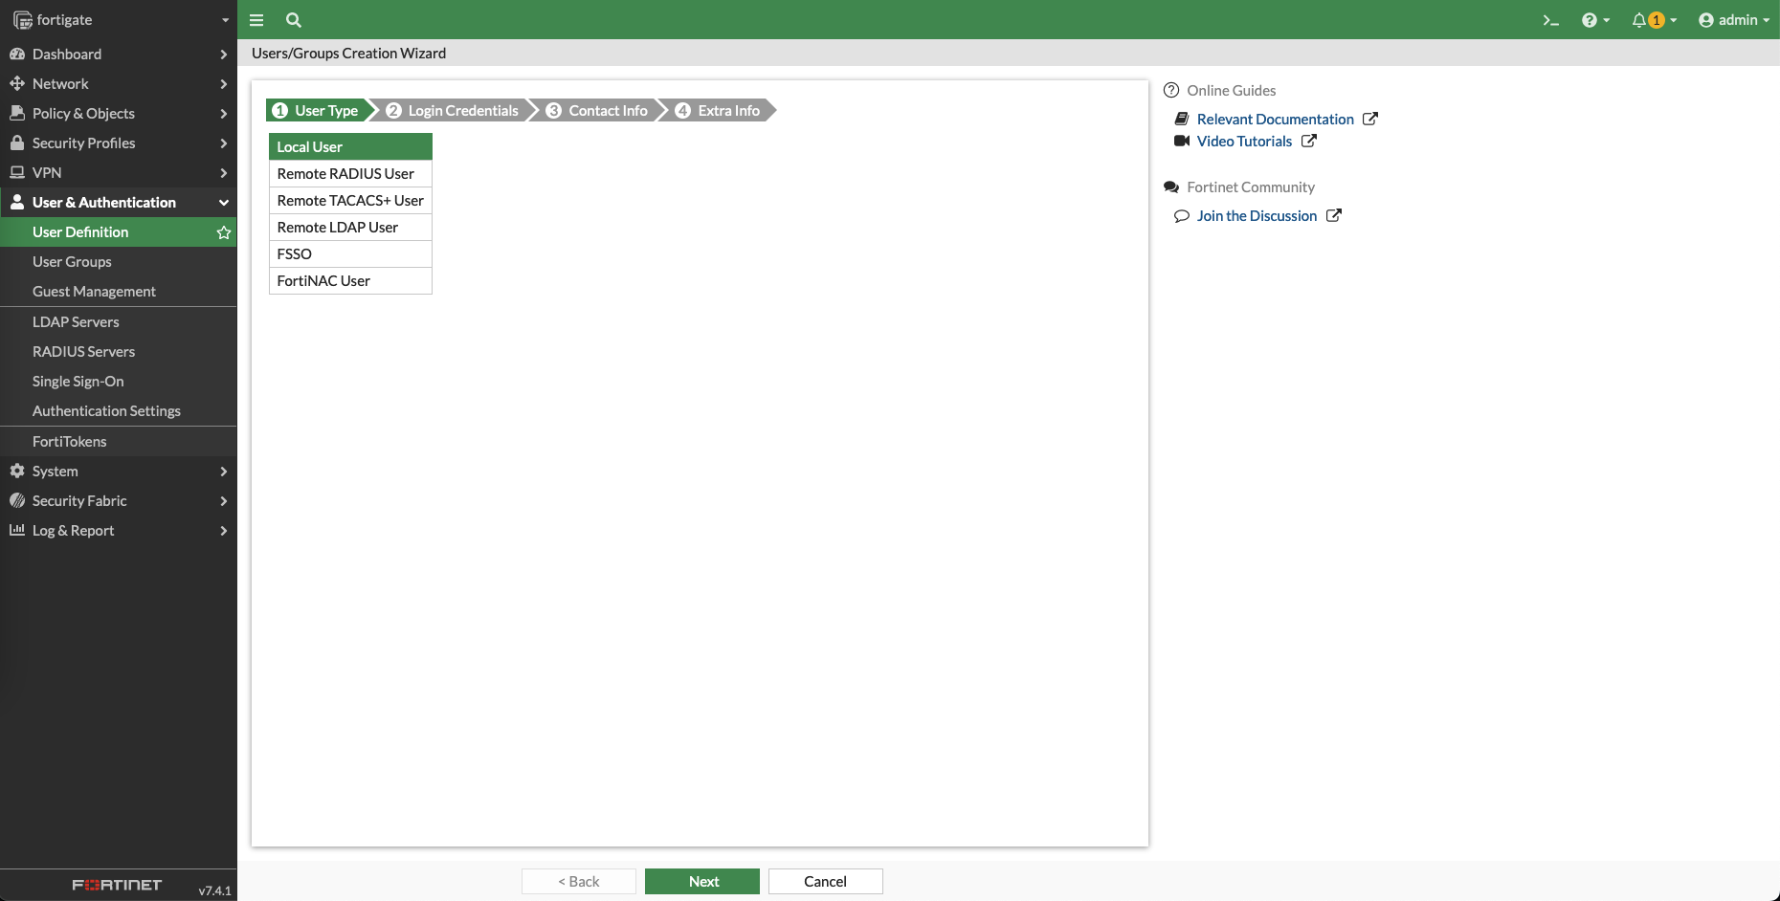Favorite User Definition with star icon
This screenshot has height=901, width=1780.
coord(224,232)
